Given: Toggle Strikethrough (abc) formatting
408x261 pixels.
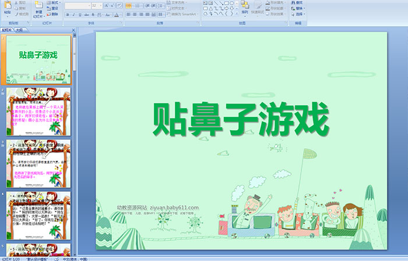Looking at the screenshot, I should (86, 15).
